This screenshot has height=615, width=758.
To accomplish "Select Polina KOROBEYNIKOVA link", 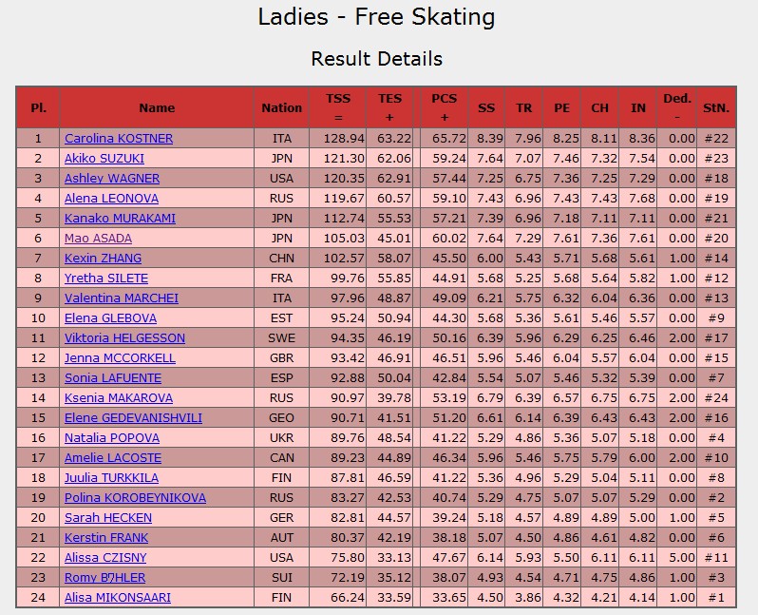I will click(135, 497).
